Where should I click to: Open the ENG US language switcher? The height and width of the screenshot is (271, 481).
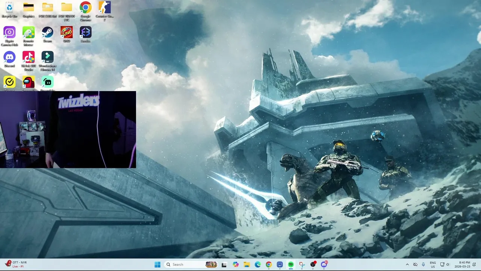click(433, 265)
